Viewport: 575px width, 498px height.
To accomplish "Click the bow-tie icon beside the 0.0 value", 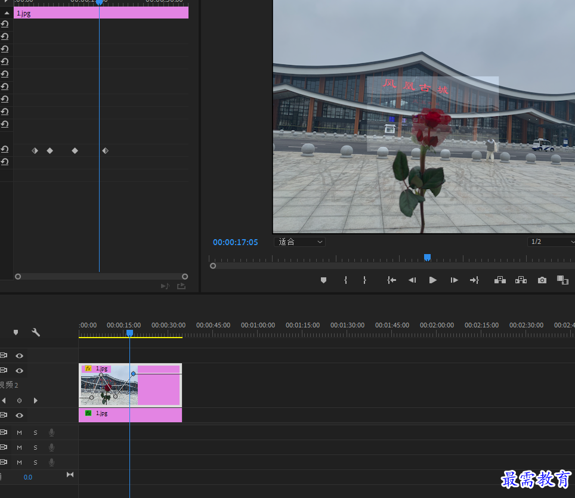I will pos(70,475).
